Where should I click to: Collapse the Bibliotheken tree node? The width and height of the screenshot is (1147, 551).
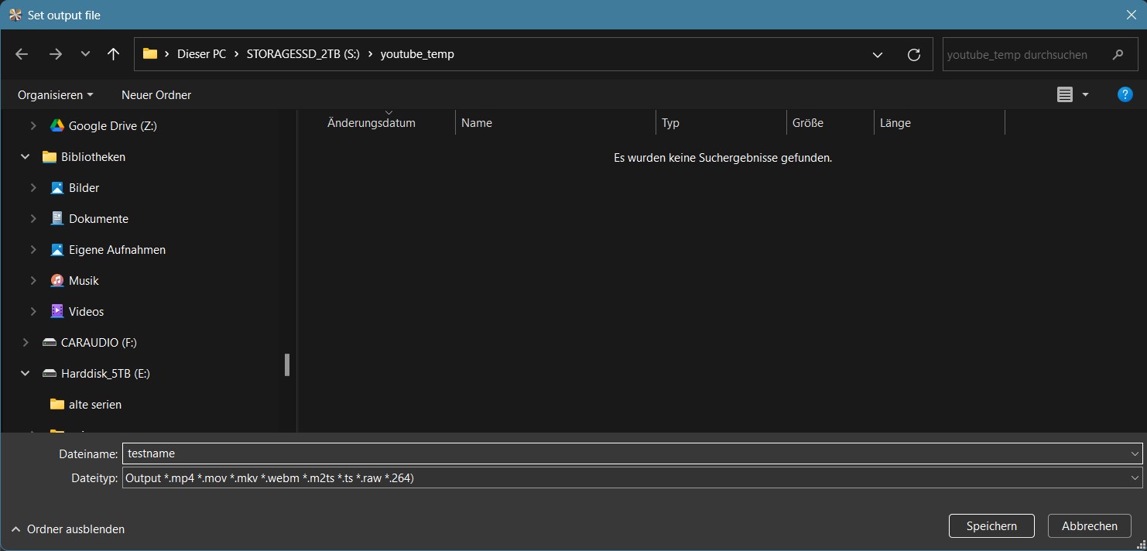26,156
